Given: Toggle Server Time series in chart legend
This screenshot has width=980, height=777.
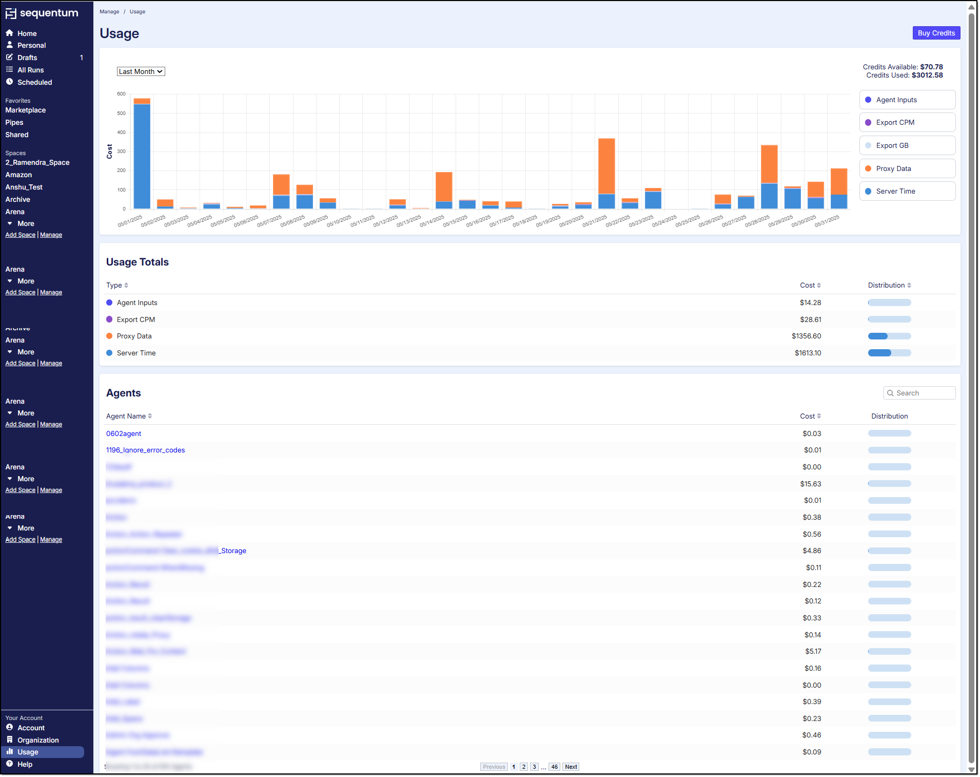Looking at the screenshot, I should 907,191.
